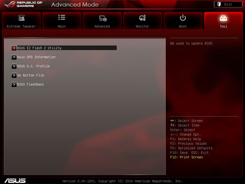
Task: Expand arrow beside ASUS EZ Flash 2 Utility
Action: tap(14, 48)
